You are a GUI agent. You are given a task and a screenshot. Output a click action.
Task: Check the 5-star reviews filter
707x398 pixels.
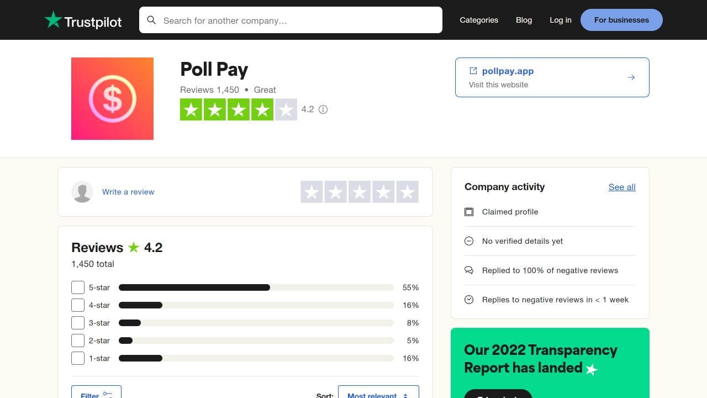[x=77, y=287]
